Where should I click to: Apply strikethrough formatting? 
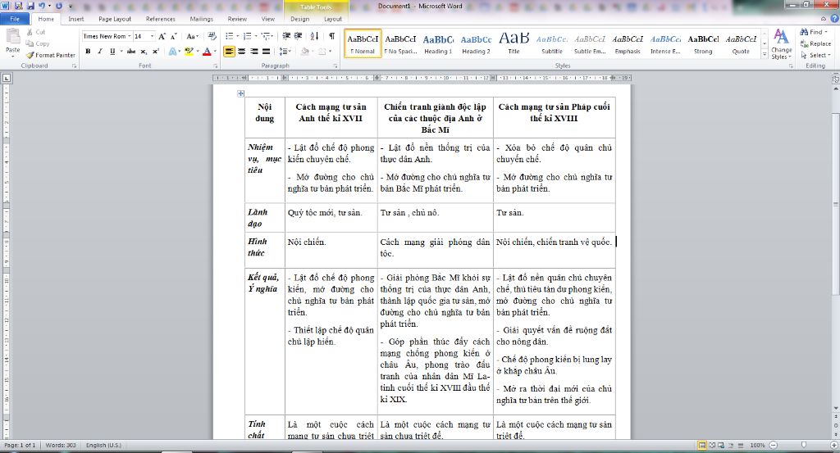130,52
